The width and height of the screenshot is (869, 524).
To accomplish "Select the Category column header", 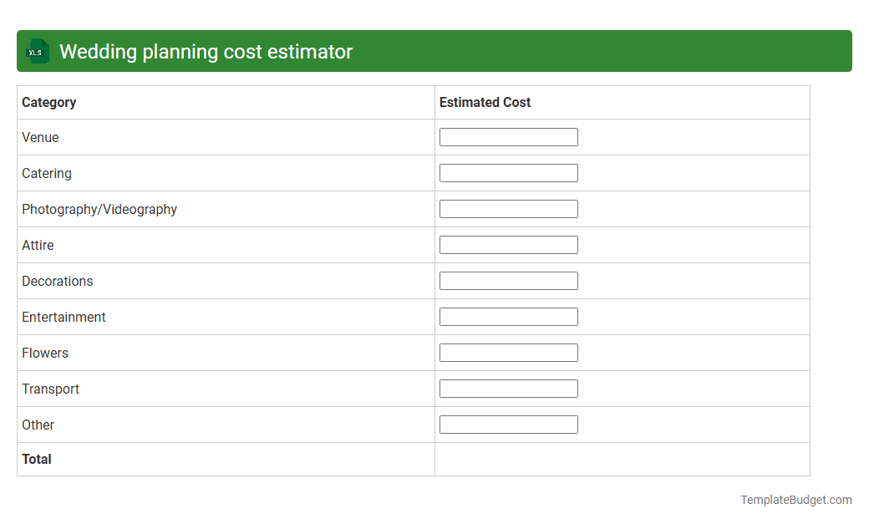I will click(x=48, y=102).
